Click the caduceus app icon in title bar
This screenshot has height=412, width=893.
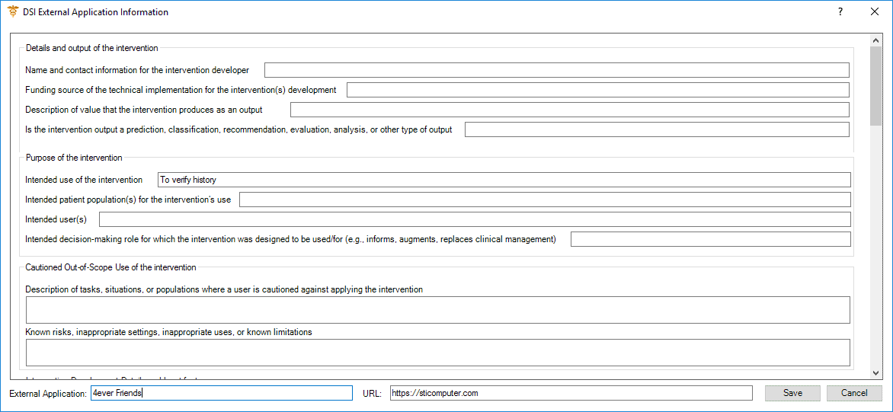[13, 12]
